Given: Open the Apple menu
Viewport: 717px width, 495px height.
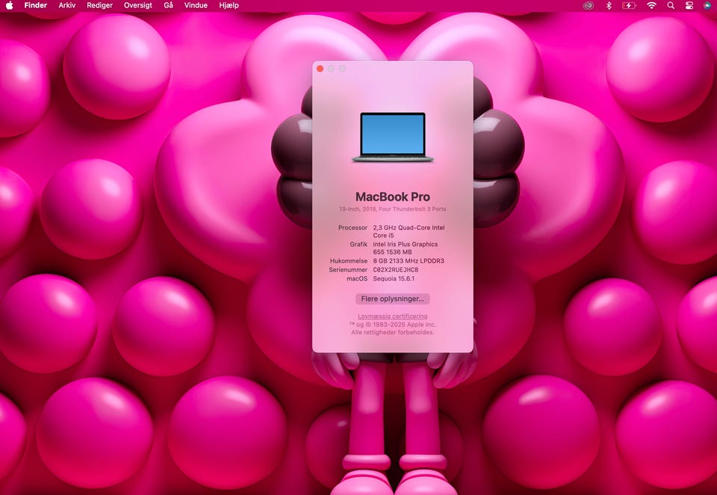Looking at the screenshot, I should (9, 5).
